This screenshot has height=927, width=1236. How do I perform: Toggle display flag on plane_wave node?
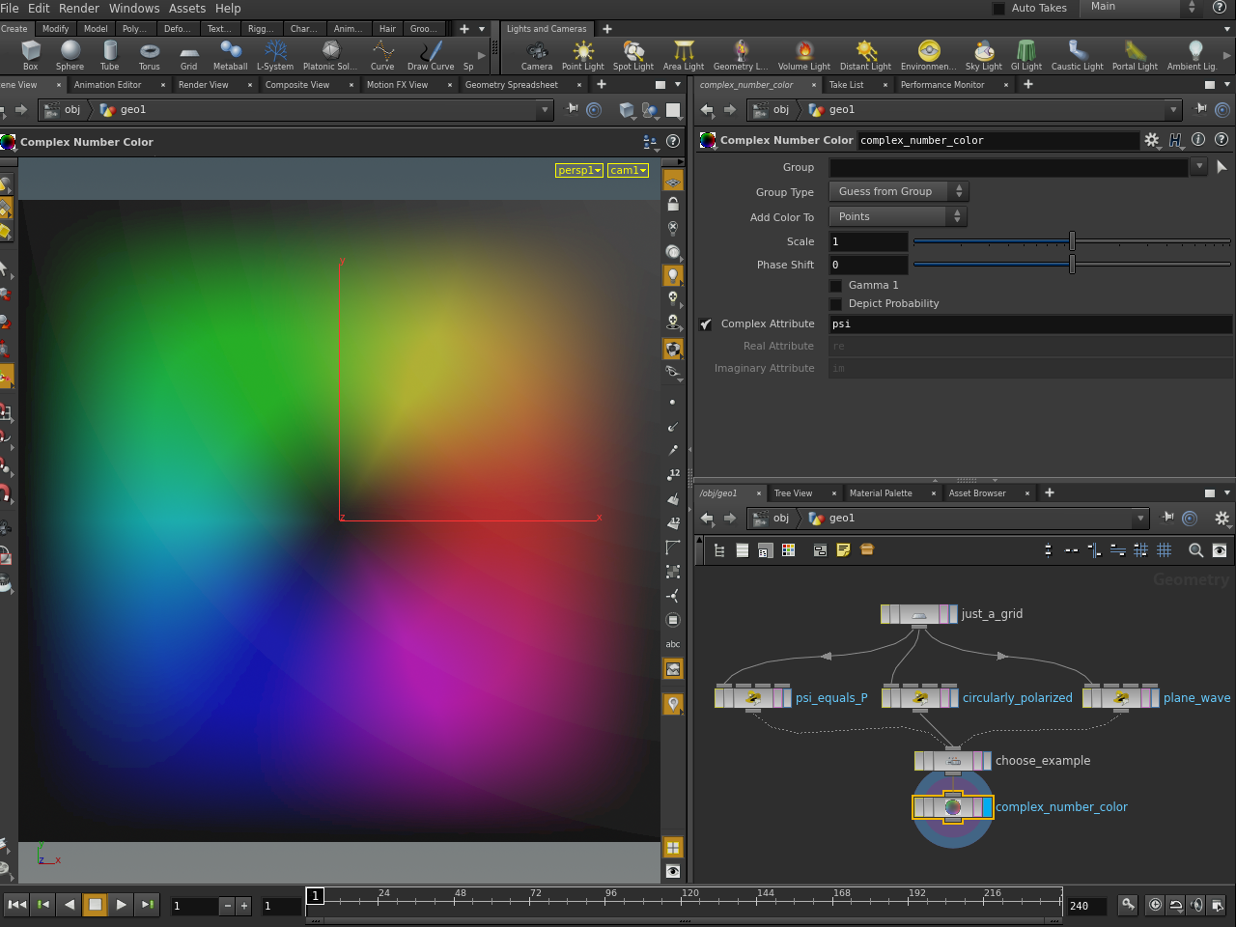(x=1154, y=697)
